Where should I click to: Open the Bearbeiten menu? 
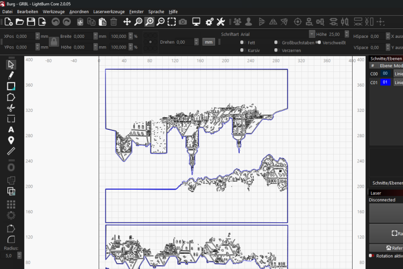coord(27,11)
